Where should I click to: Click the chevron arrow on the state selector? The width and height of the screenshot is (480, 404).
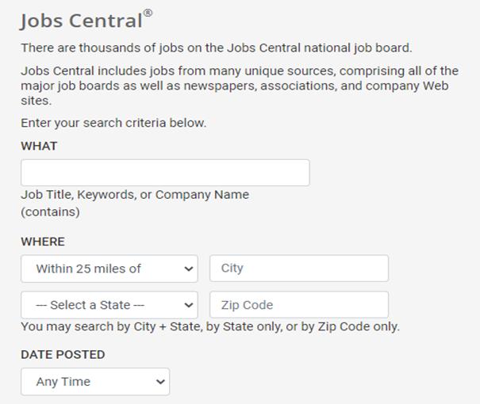tap(189, 305)
